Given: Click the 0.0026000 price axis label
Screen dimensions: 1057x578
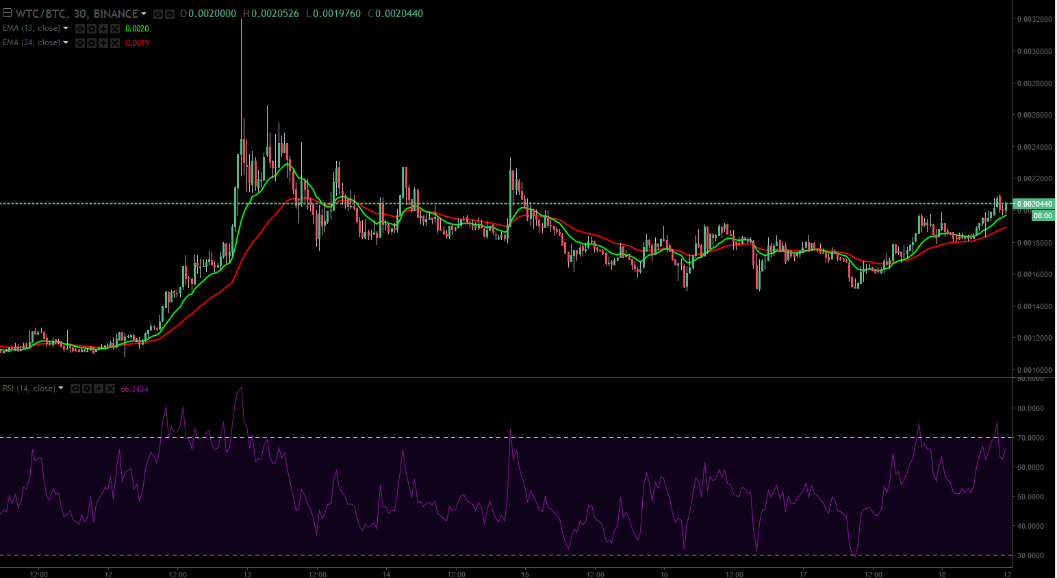Looking at the screenshot, I should 1034,115.
